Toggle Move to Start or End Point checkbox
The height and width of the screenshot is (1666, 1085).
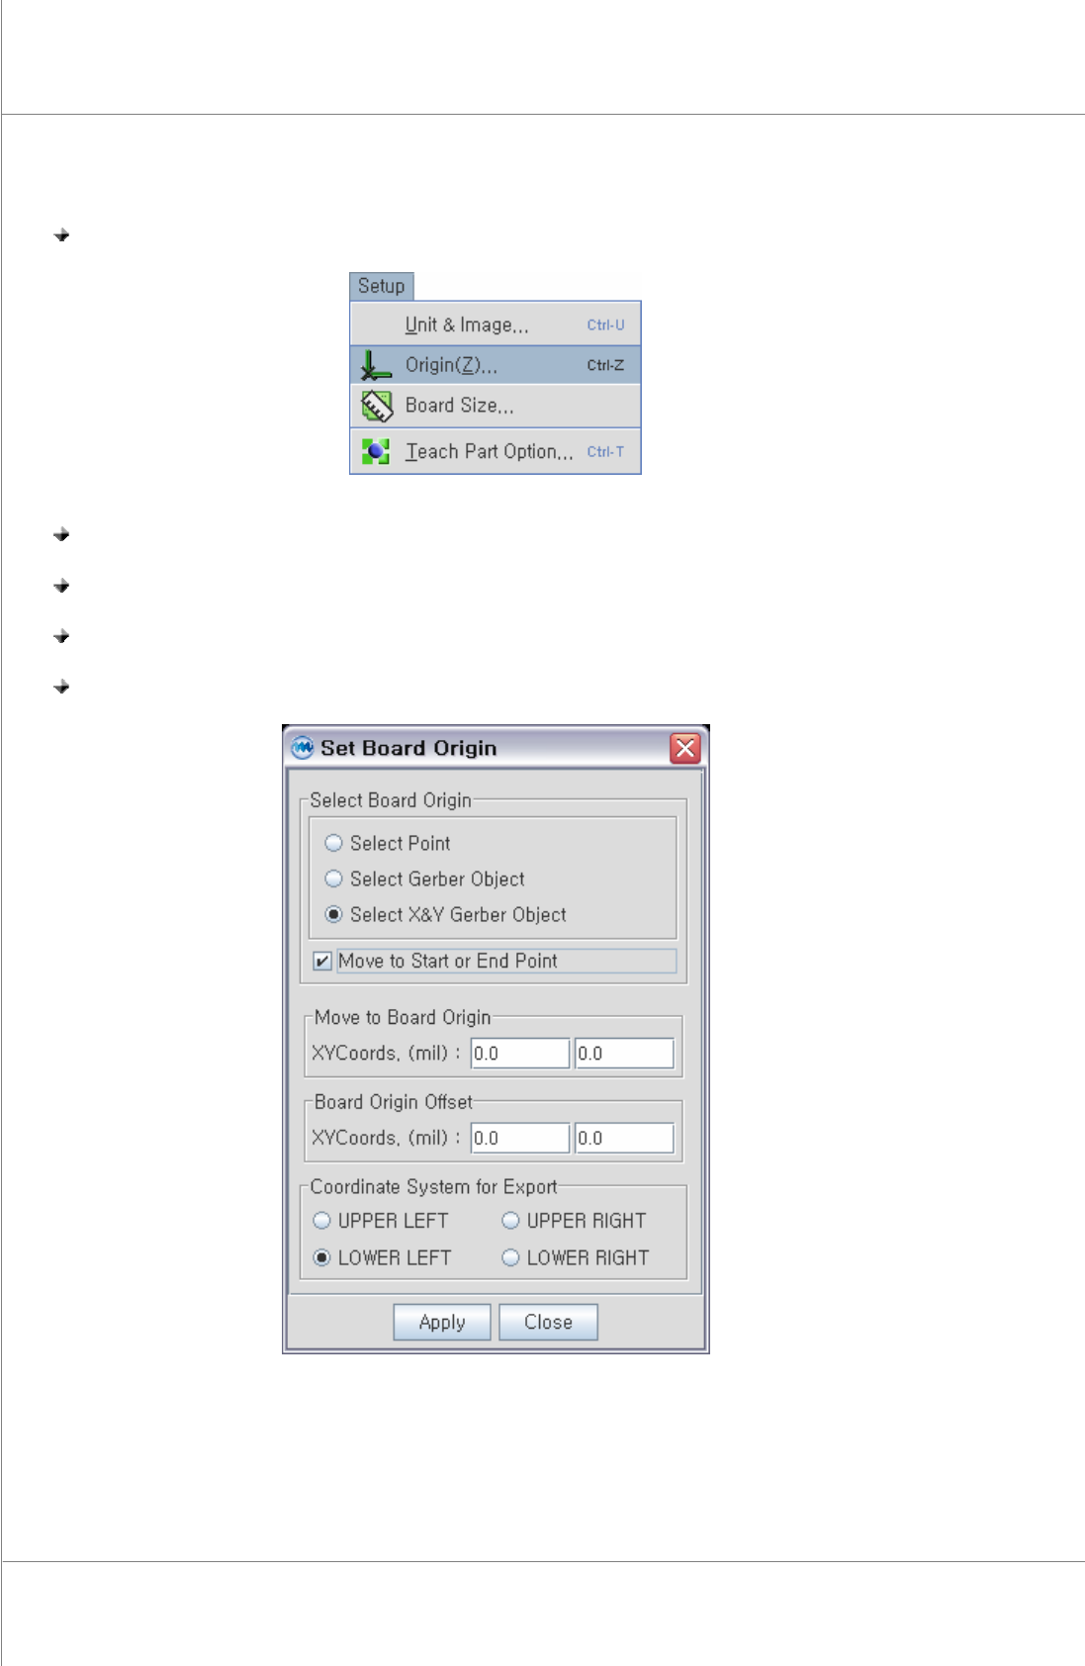(321, 961)
